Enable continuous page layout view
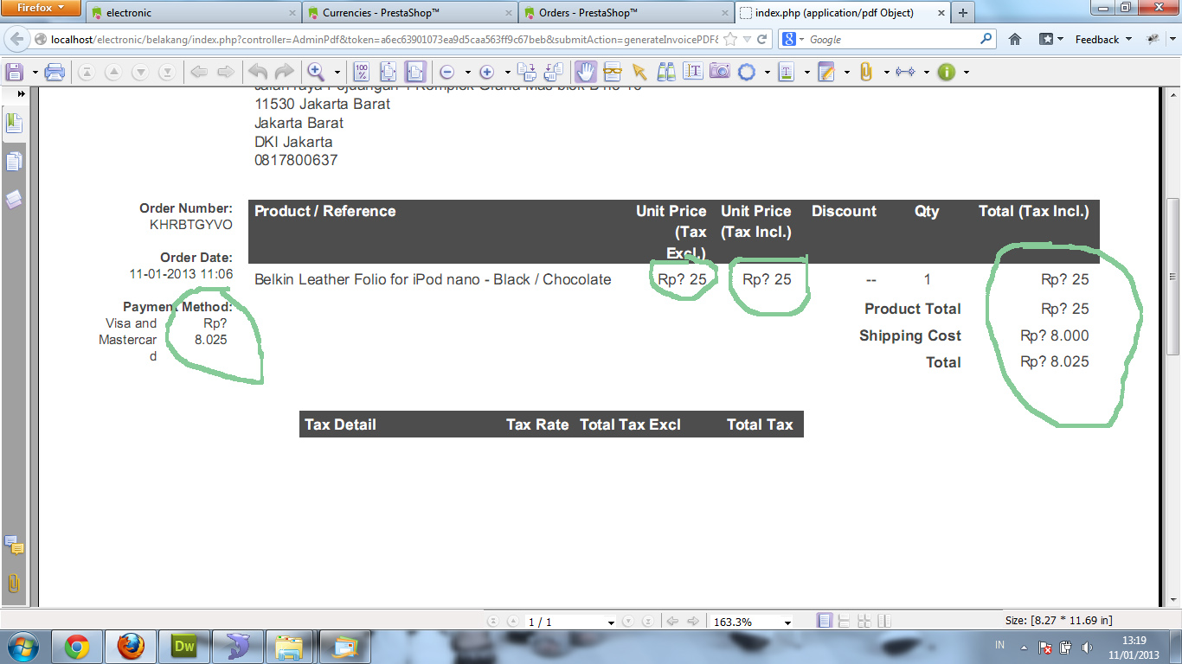This screenshot has height=664, width=1182. click(x=844, y=621)
